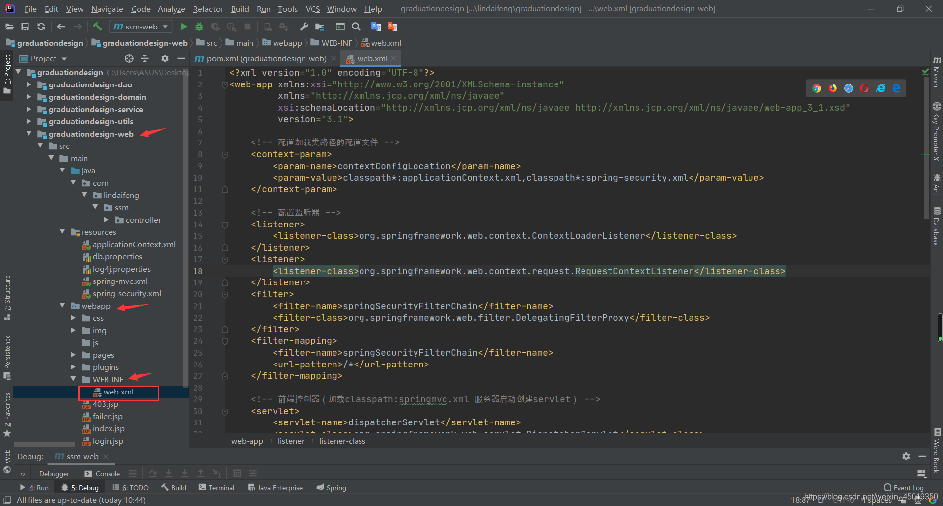Toggle the Structure side panel
This screenshot has height=506, width=943.
(7, 298)
